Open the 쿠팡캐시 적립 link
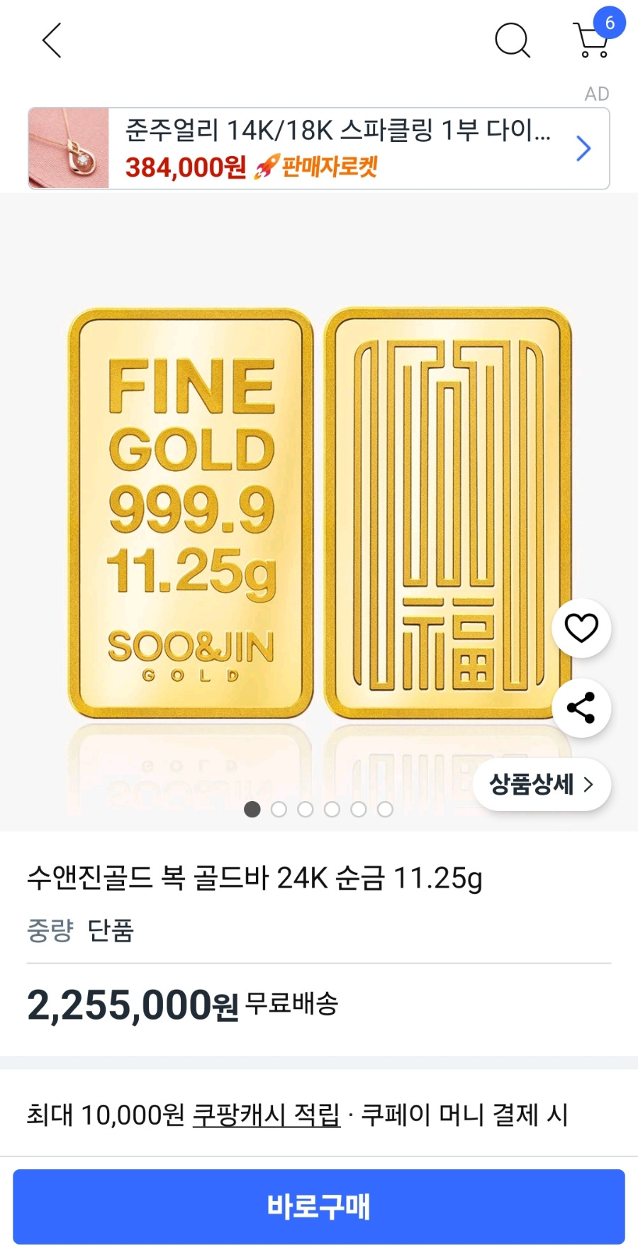The height and width of the screenshot is (1258, 638). [x=267, y=1115]
